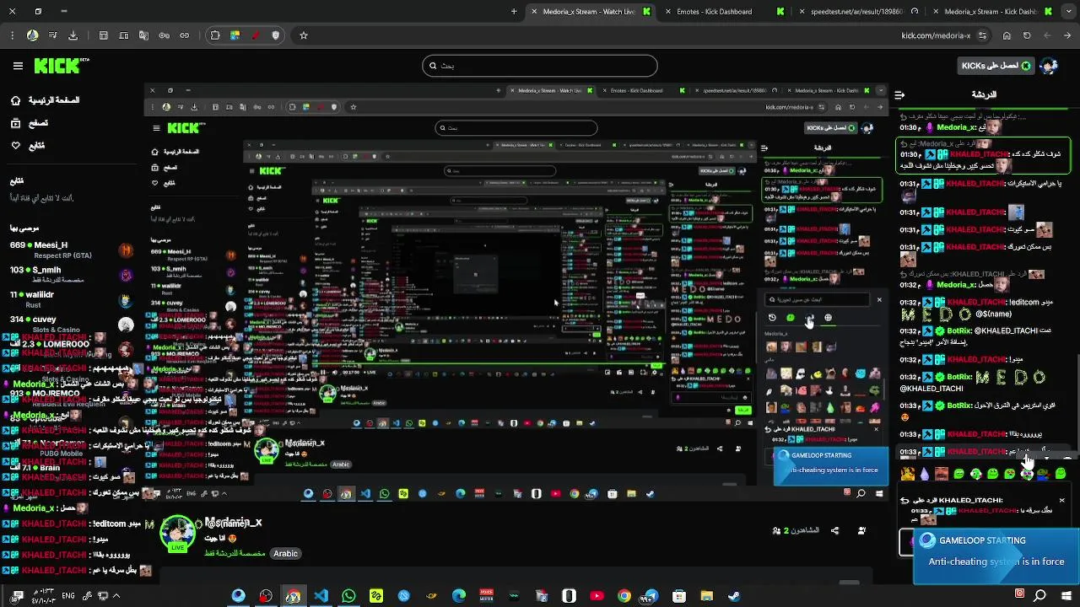Click the Medoria_x username in the 01:30 chat message

pos(956,128)
